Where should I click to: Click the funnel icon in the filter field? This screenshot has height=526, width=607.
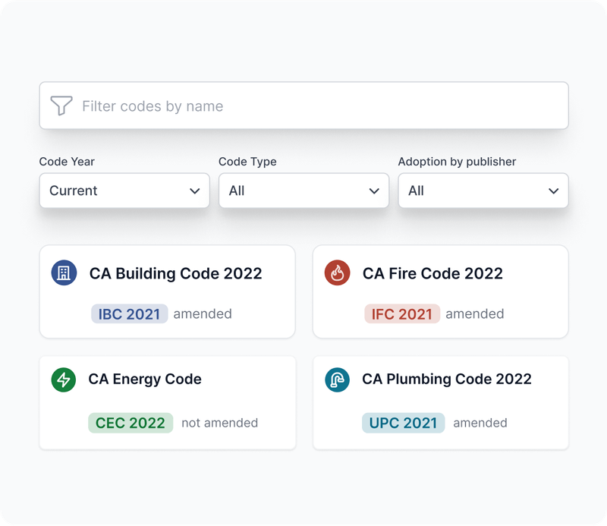coord(61,106)
